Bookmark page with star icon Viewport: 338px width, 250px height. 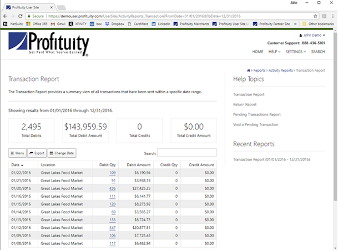[315, 16]
